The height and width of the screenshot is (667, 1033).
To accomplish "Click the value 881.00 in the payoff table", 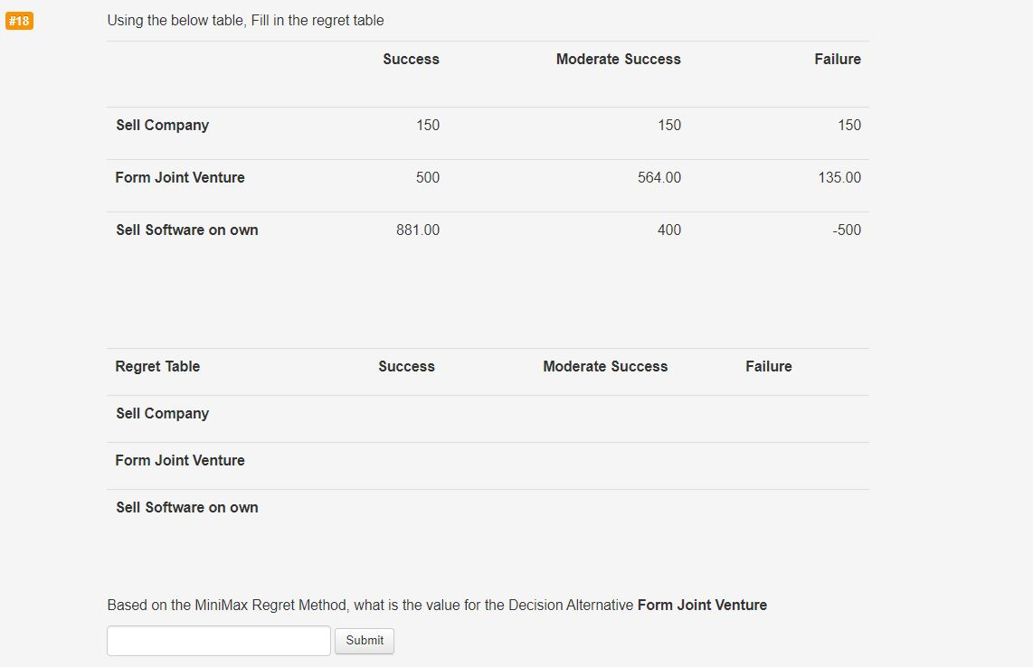I will click(x=419, y=230).
